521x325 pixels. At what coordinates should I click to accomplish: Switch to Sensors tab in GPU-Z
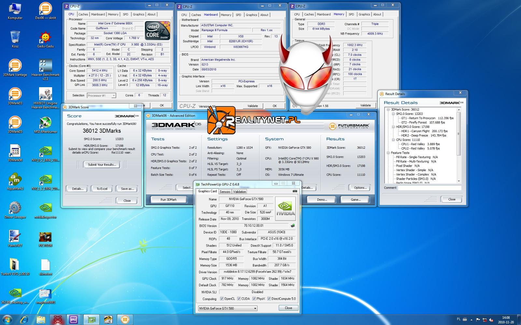pos(225,192)
